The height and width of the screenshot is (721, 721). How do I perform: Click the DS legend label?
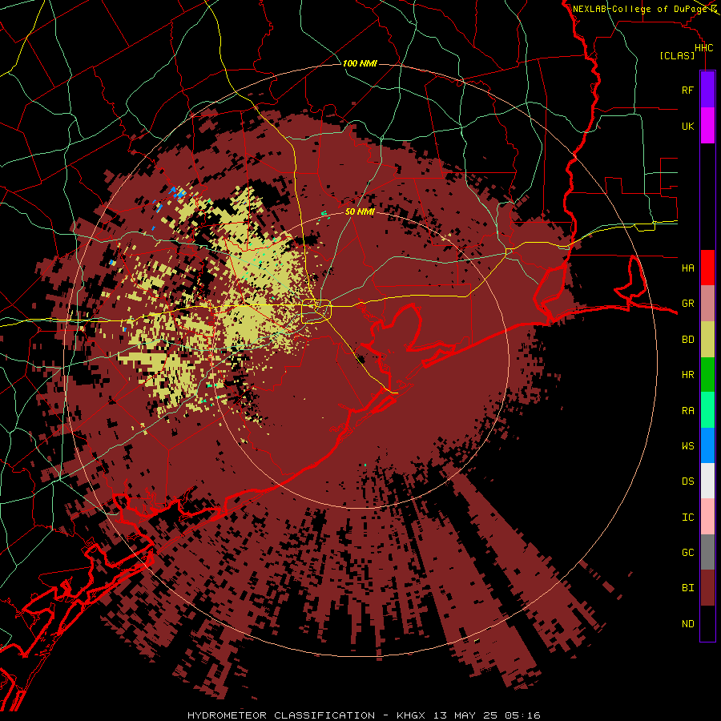click(x=687, y=481)
